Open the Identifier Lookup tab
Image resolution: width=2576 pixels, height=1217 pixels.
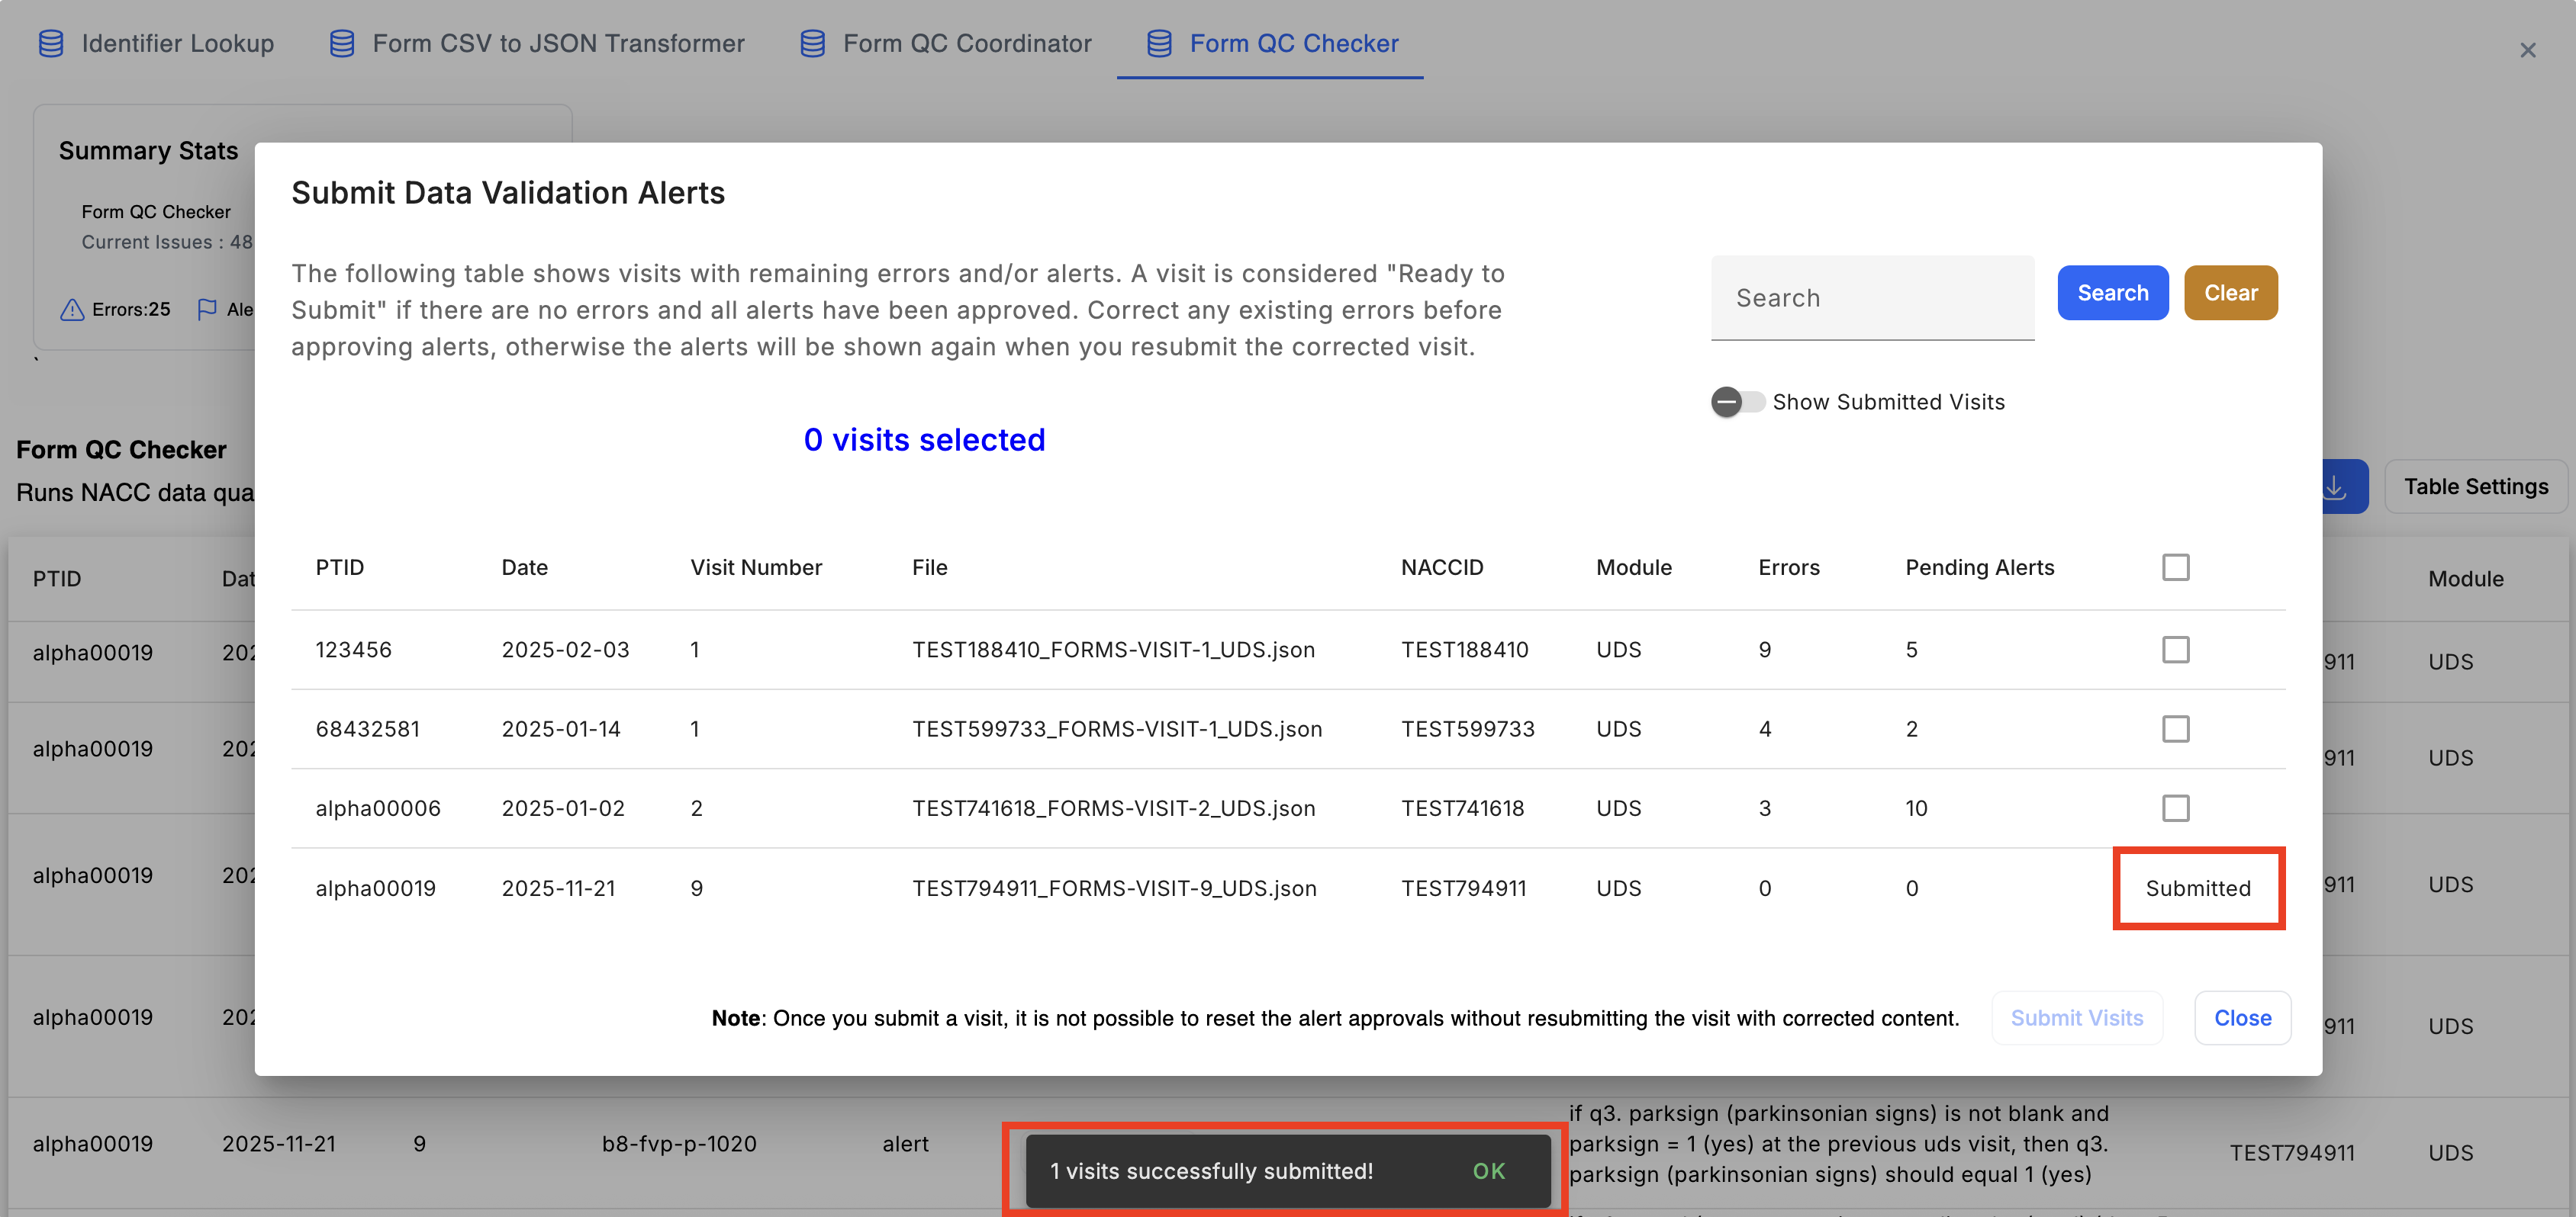click(156, 44)
